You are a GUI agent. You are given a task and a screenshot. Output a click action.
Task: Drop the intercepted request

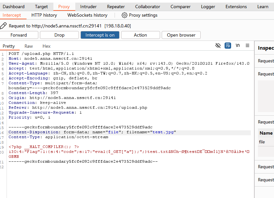[x=59, y=35]
